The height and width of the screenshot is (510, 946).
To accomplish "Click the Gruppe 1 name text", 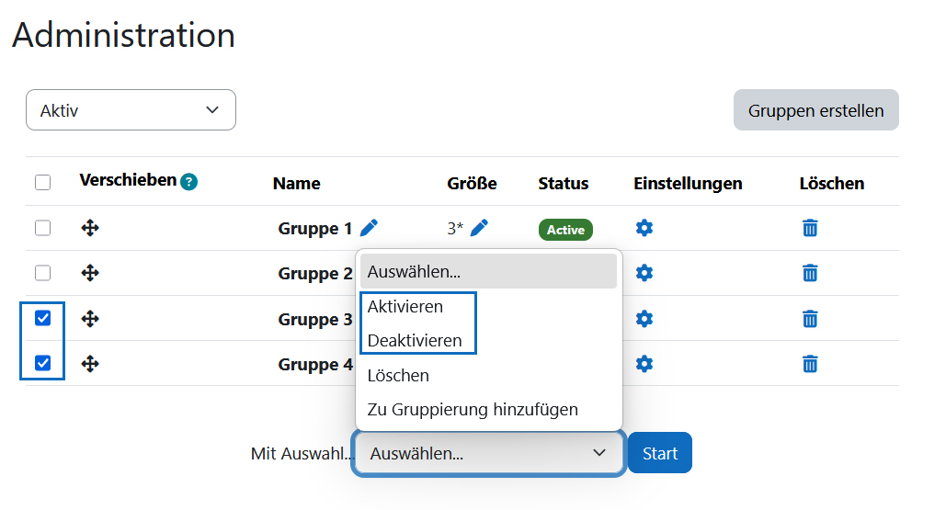I will click(315, 229).
